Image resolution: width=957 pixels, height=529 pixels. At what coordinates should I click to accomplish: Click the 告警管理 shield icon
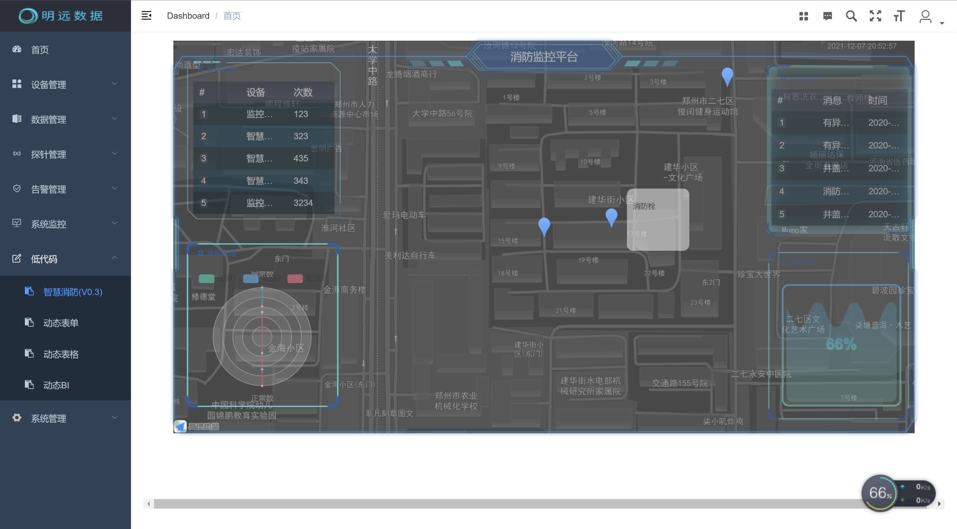17,189
